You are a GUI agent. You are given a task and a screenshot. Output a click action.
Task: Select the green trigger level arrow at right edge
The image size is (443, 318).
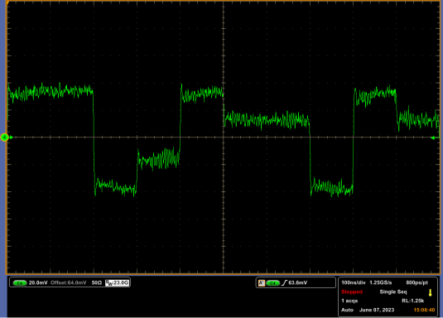[x=434, y=137]
